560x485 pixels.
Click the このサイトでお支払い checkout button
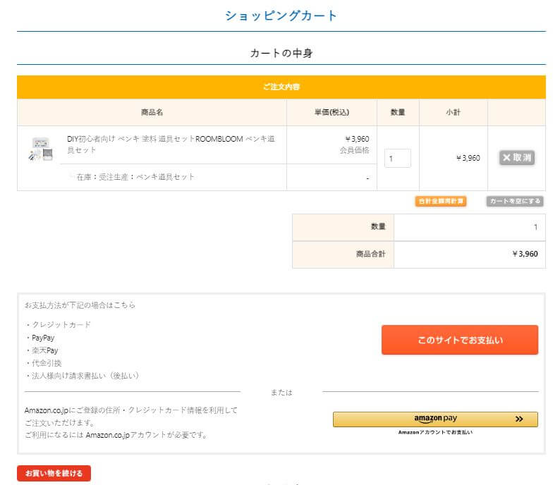[x=459, y=340]
